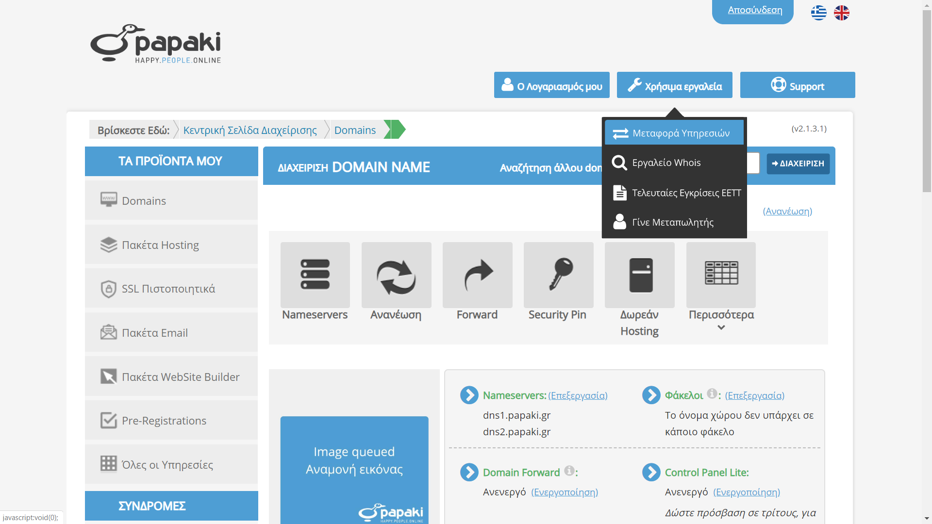This screenshot has height=524, width=932.
Task: Go to Κεντρική Σελίδα Διαχείρισης breadcrumb
Action: (x=250, y=130)
